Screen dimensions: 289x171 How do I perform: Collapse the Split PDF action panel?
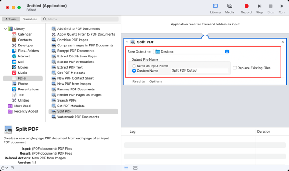tap(127, 42)
